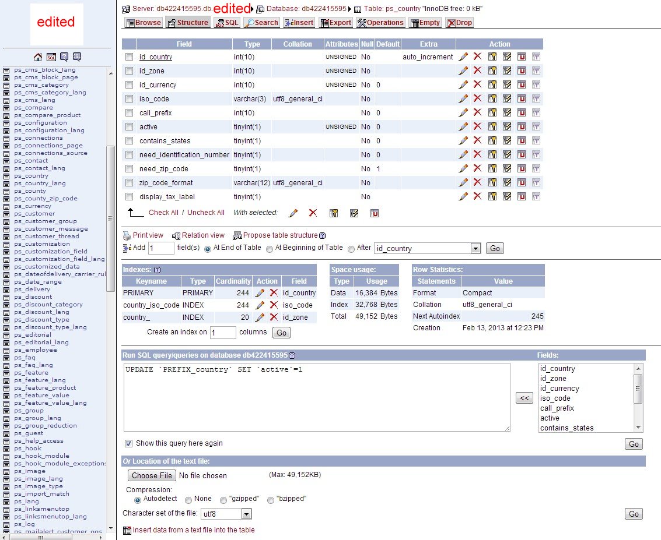Click the Drop table tab
This screenshot has width=661, height=540.
coord(460,23)
